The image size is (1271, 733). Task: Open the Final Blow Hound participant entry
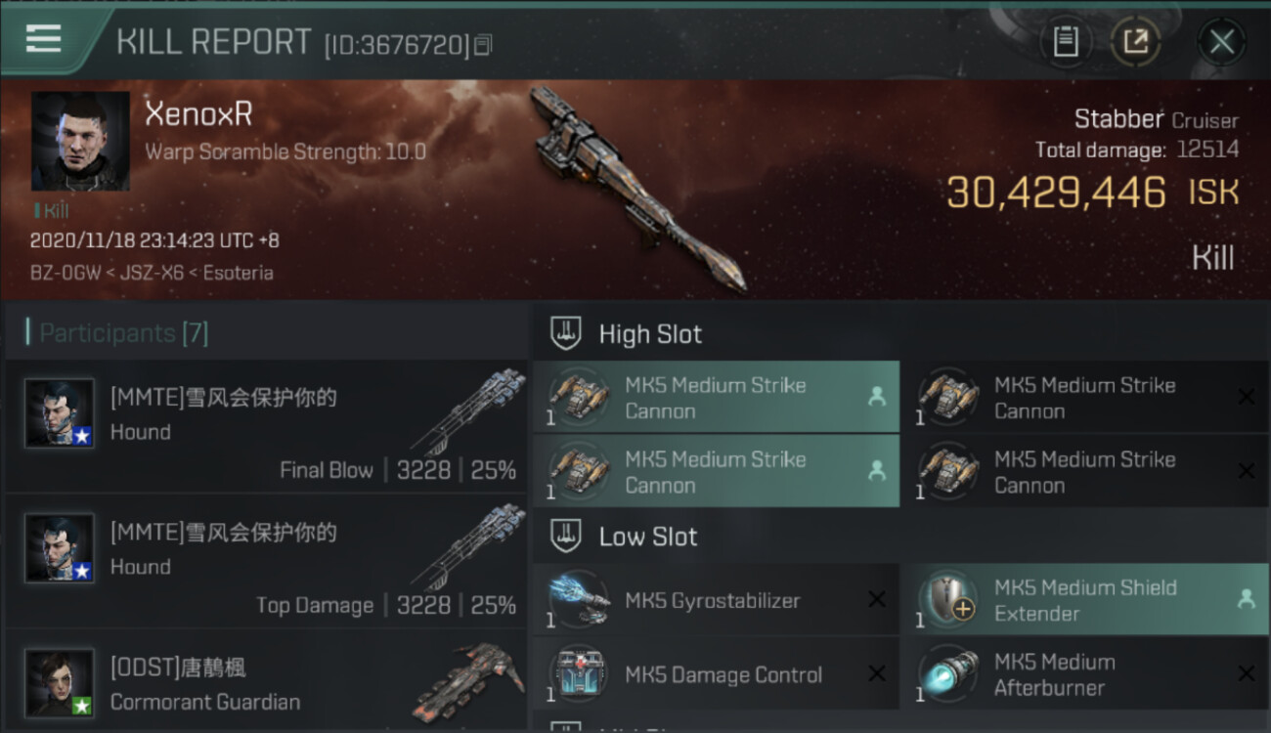(265, 425)
